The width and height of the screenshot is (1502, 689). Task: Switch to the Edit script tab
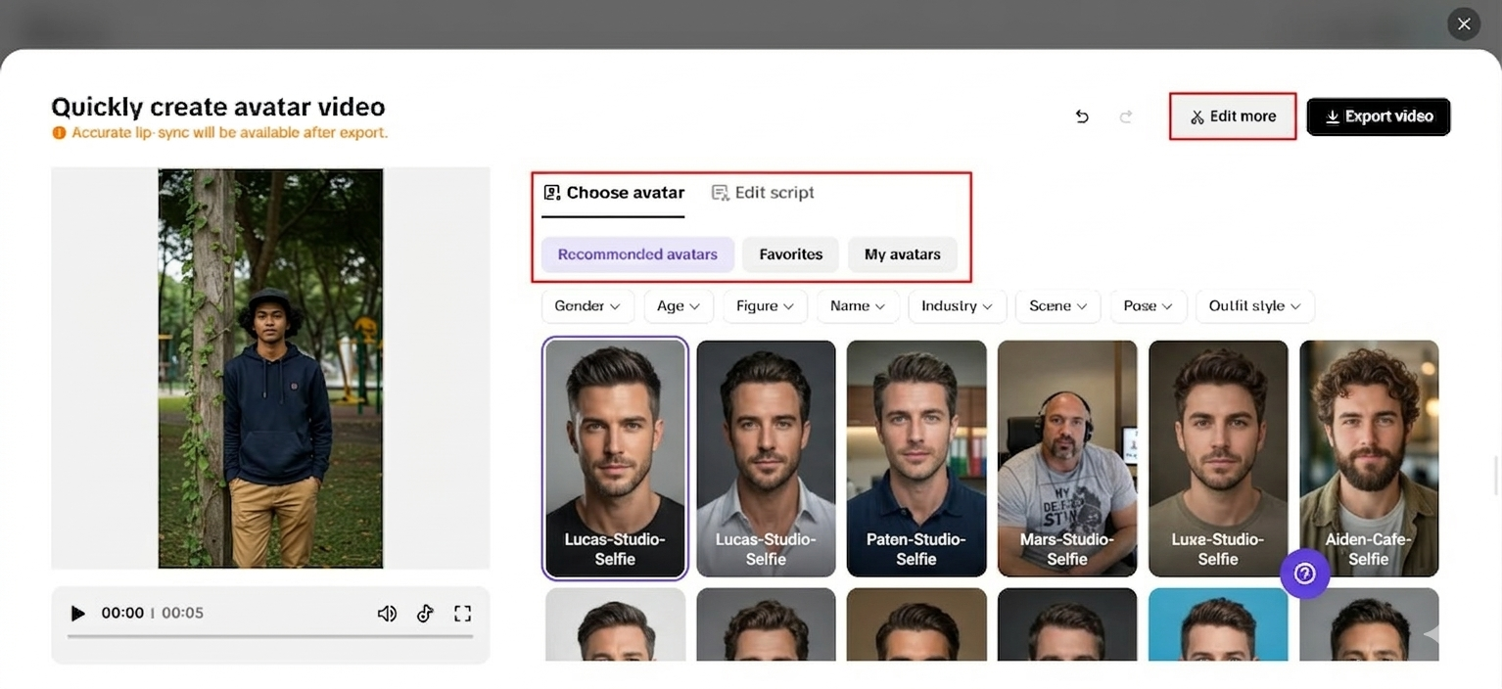coord(763,193)
